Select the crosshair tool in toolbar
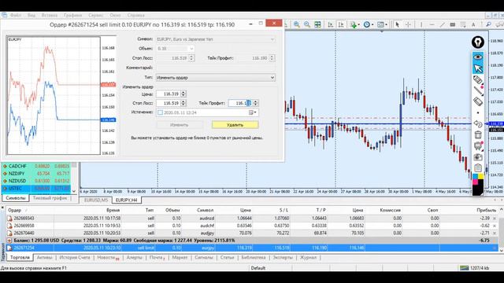Screen dimensions: 504x283 click(x=408, y=24)
